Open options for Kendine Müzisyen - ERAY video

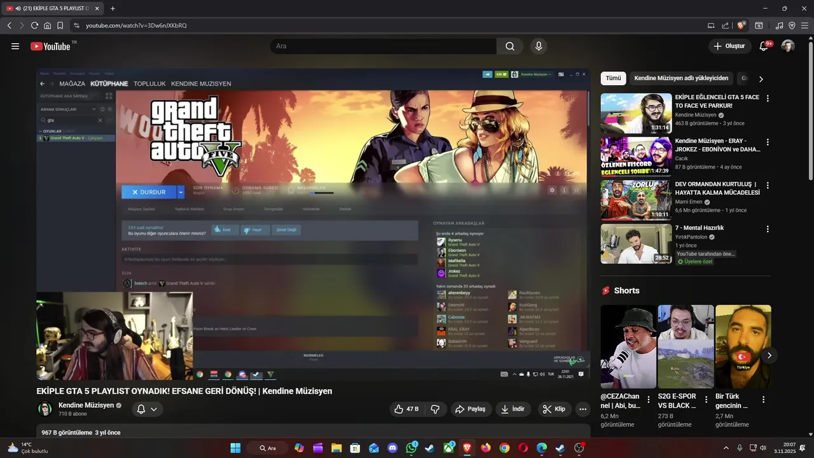tap(768, 142)
